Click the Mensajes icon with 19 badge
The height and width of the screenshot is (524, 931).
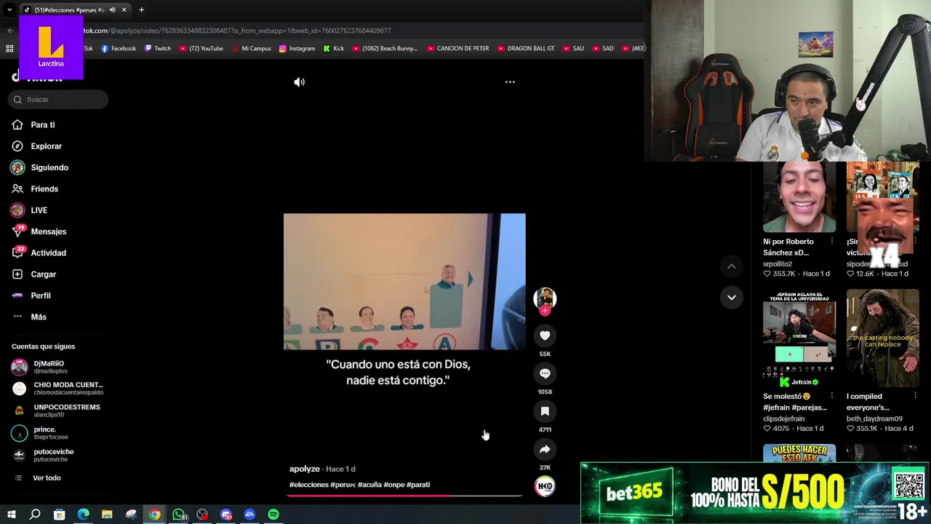(x=17, y=231)
